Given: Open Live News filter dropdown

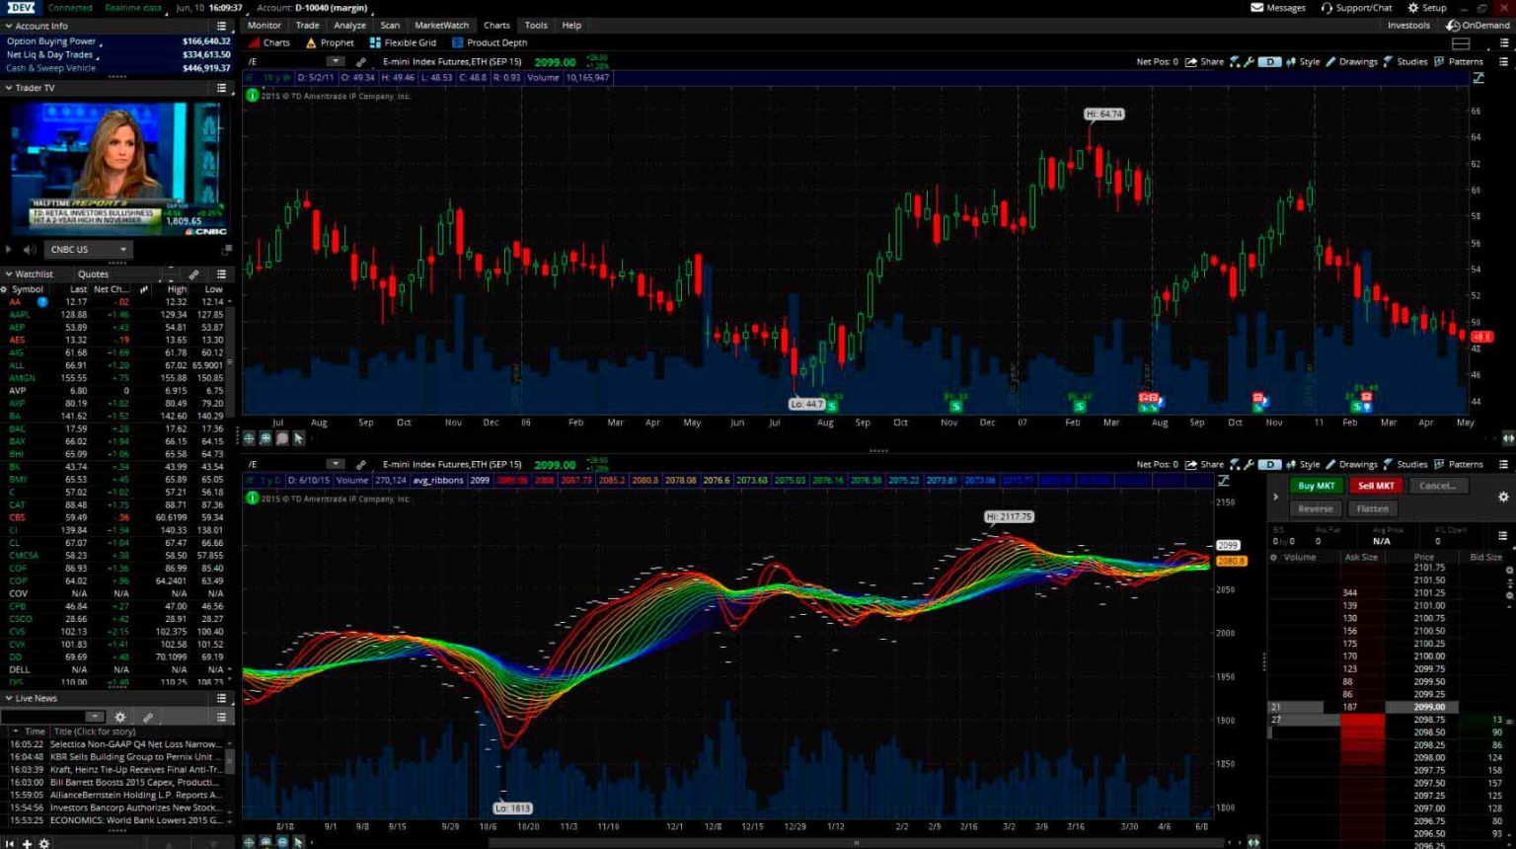Looking at the screenshot, I should 95,717.
